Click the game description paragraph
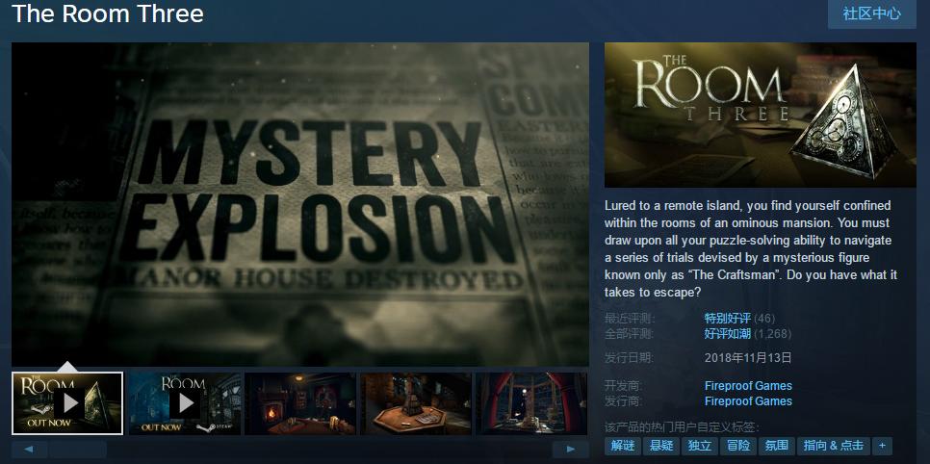 [x=751, y=249]
